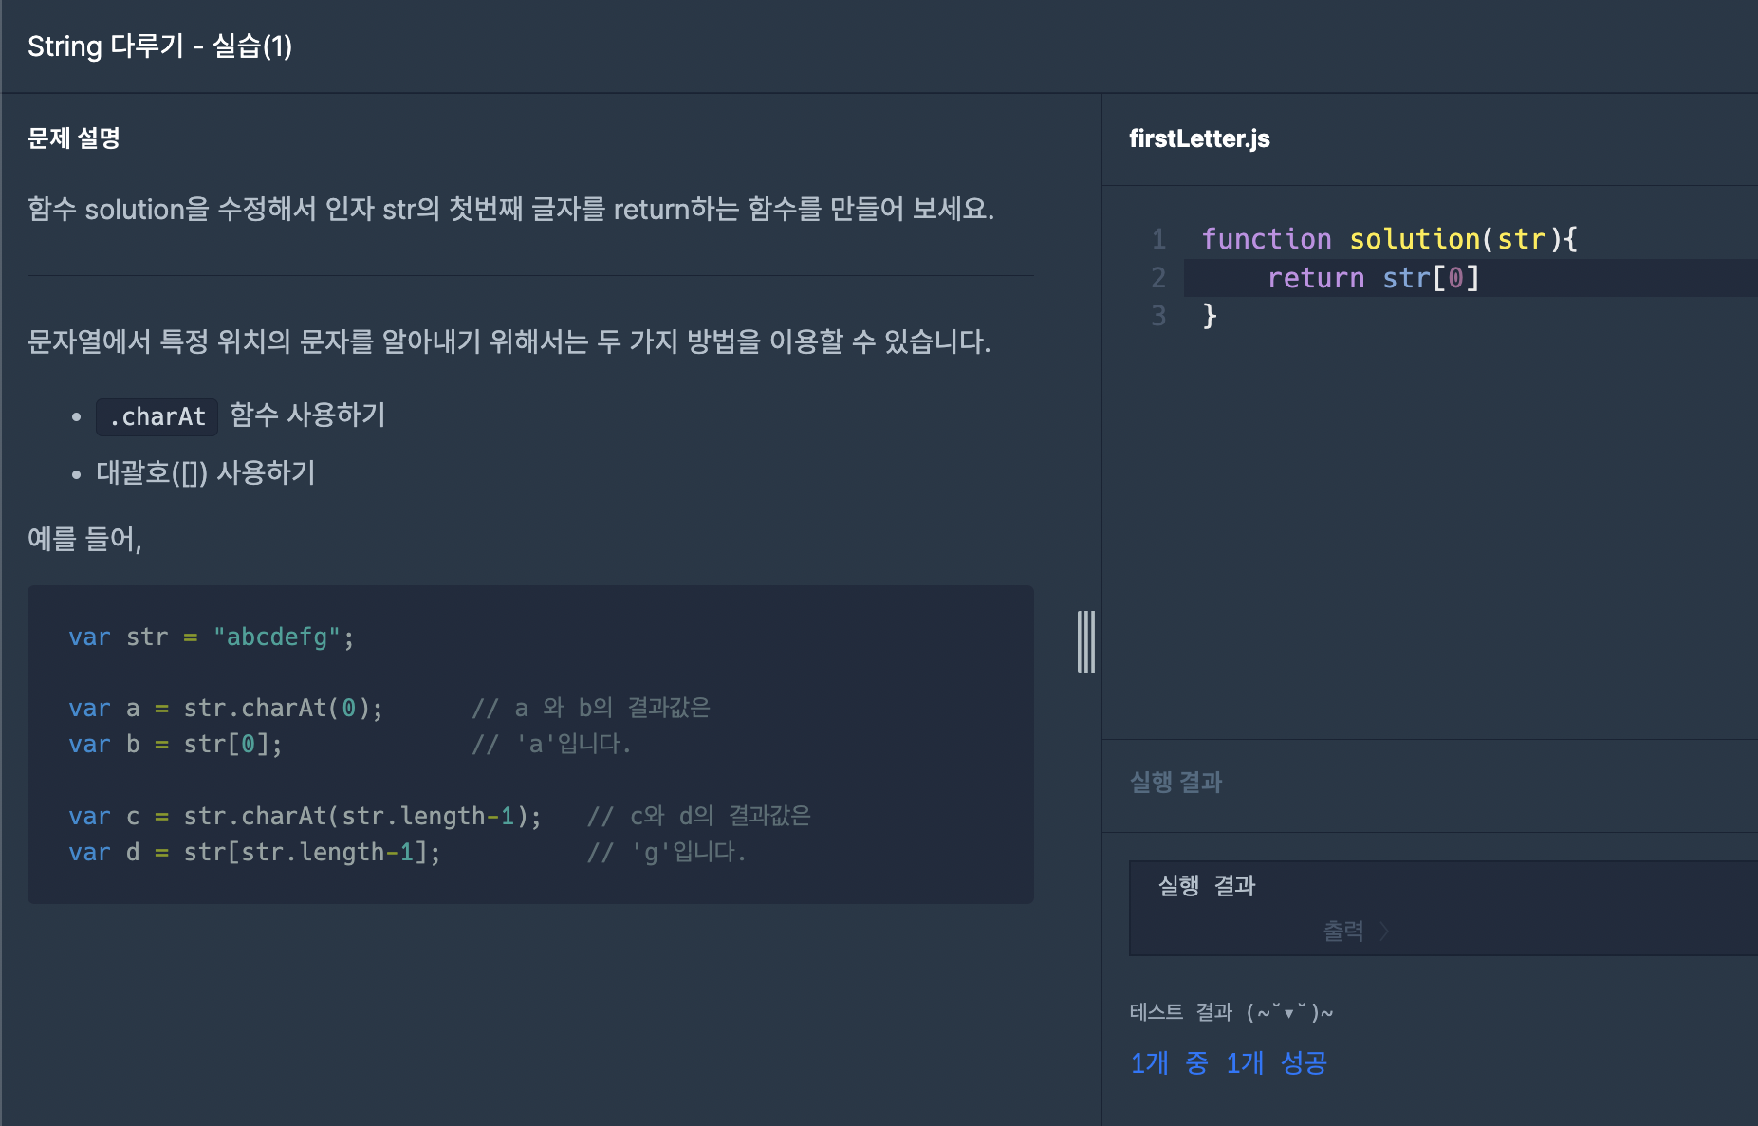Click the String 다루기 - 실습(1) title

click(x=159, y=46)
